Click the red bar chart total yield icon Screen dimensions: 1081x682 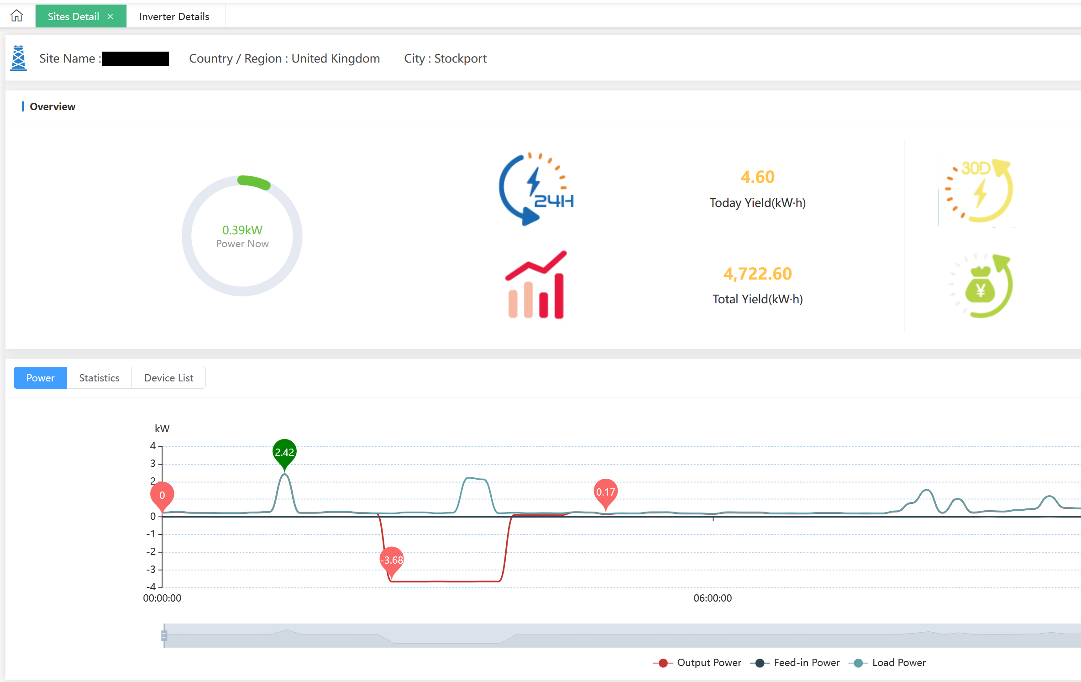pyautogui.click(x=536, y=285)
